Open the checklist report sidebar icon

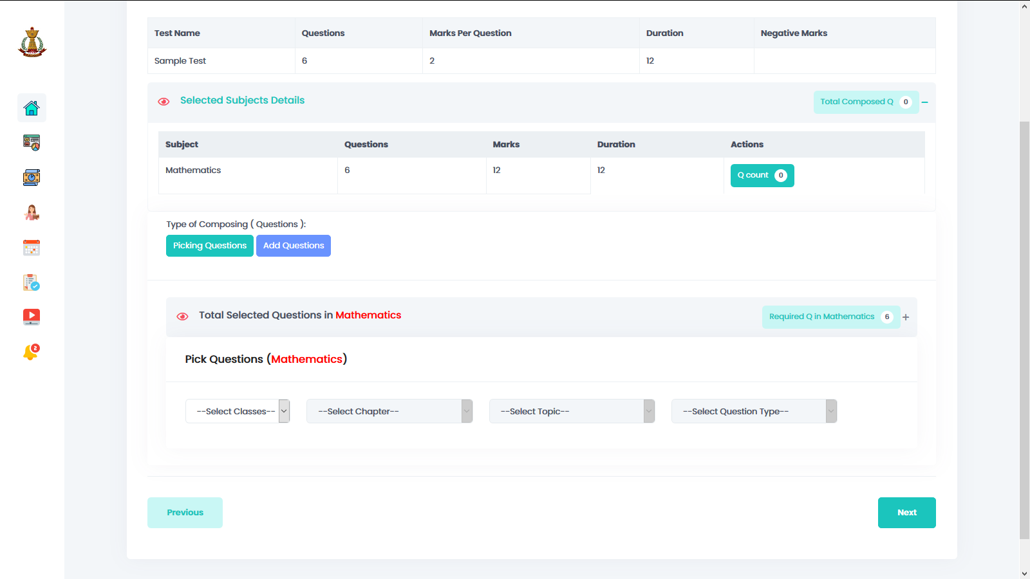32,282
